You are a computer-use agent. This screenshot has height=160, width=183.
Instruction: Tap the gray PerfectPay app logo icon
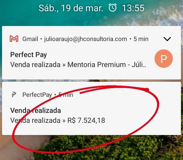pyautogui.click(x=14, y=95)
